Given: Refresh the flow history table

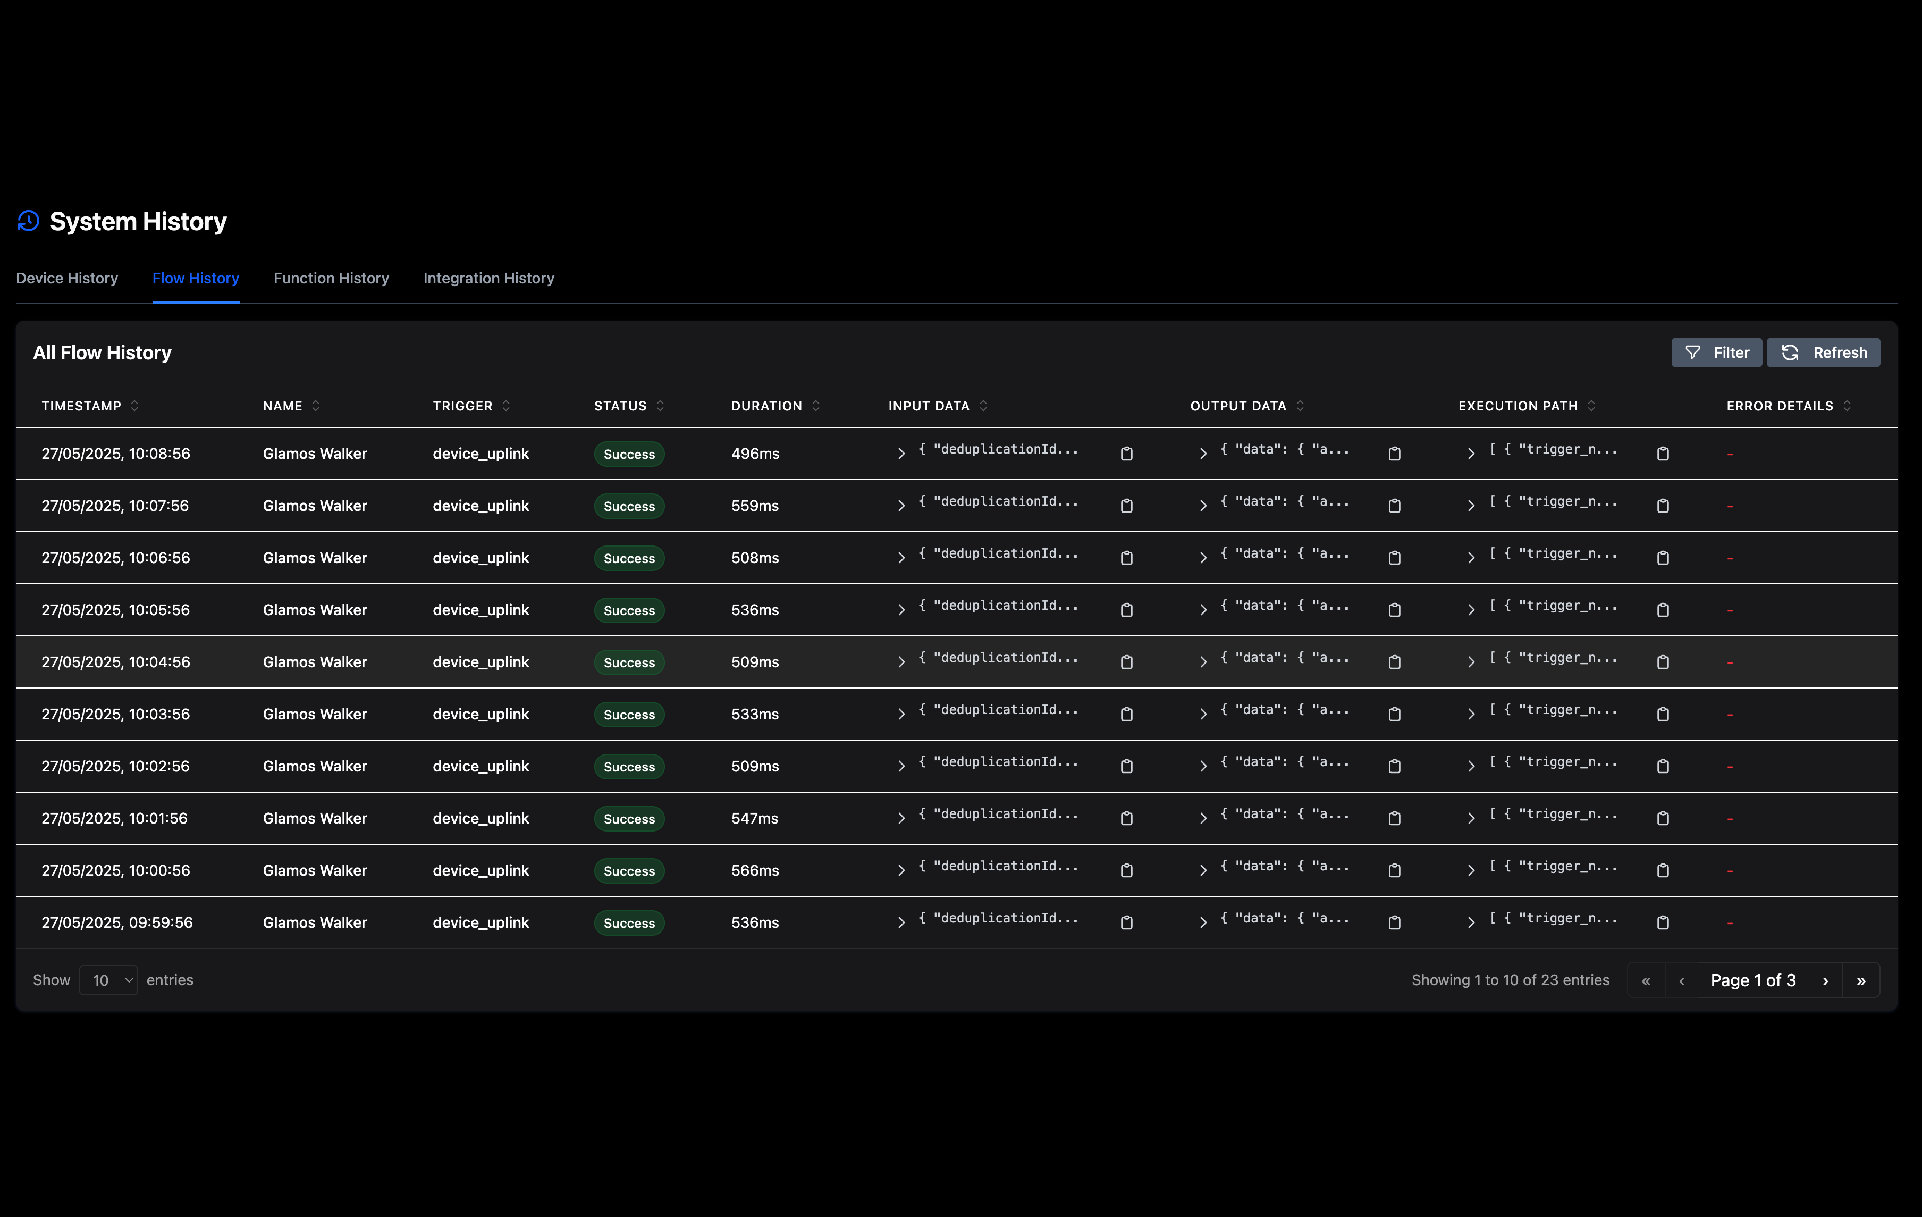Looking at the screenshot, I should click(x=1823, y=352).
